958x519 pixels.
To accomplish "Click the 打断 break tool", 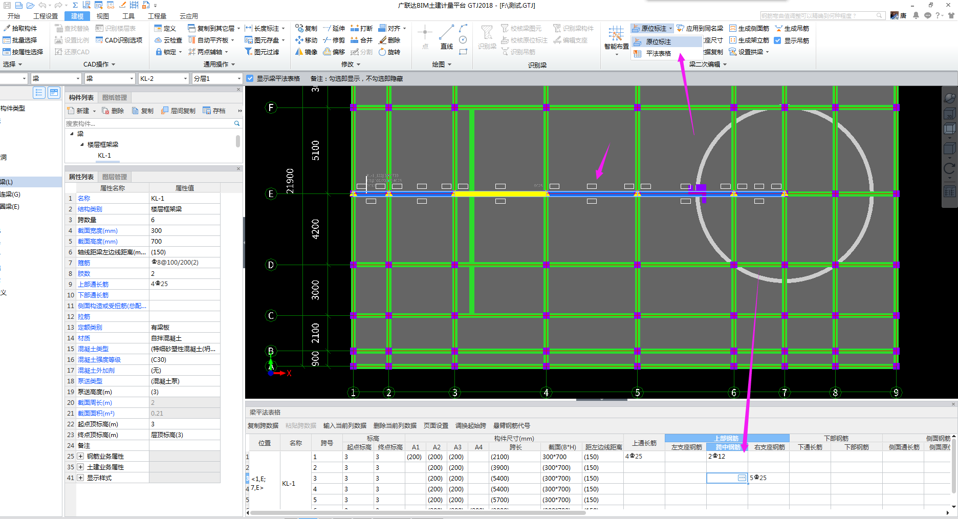I will coord(361,29).
